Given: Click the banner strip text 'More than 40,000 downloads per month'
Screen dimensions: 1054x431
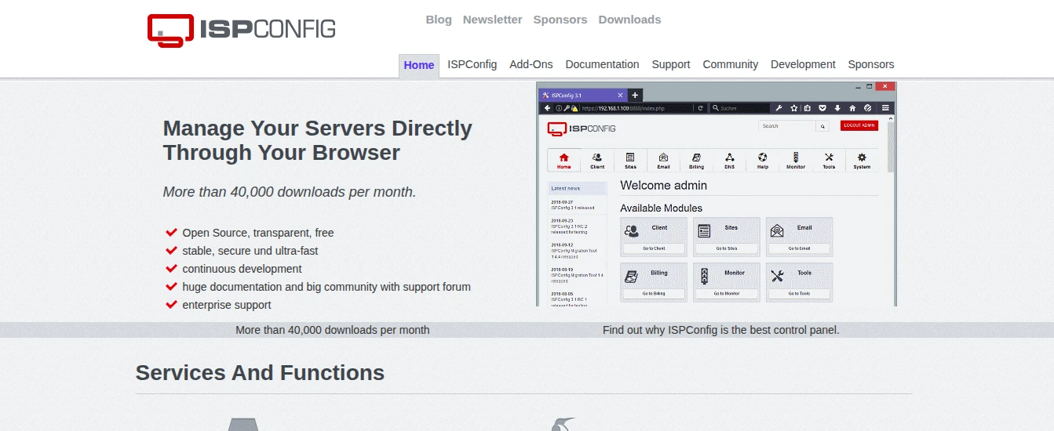Looking at the screenshot, I should click(333, 330).
